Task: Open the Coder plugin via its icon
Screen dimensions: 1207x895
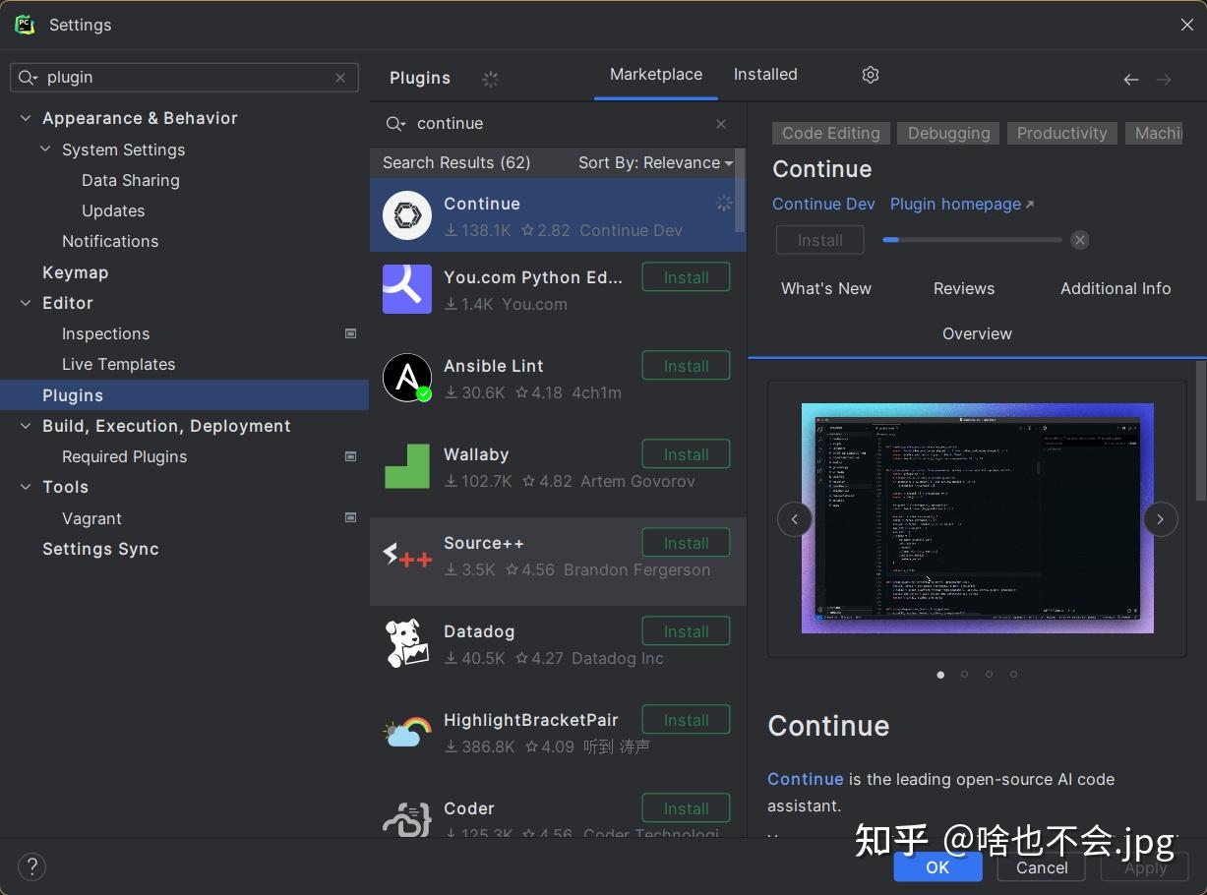Action: pyautogui.click(x=406, y=818)
